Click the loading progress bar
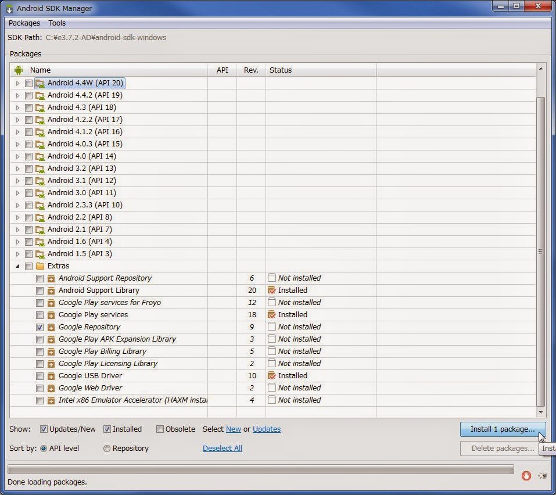Image resolution: width=556 pixels, height=495 pixels. click(261, 469)
